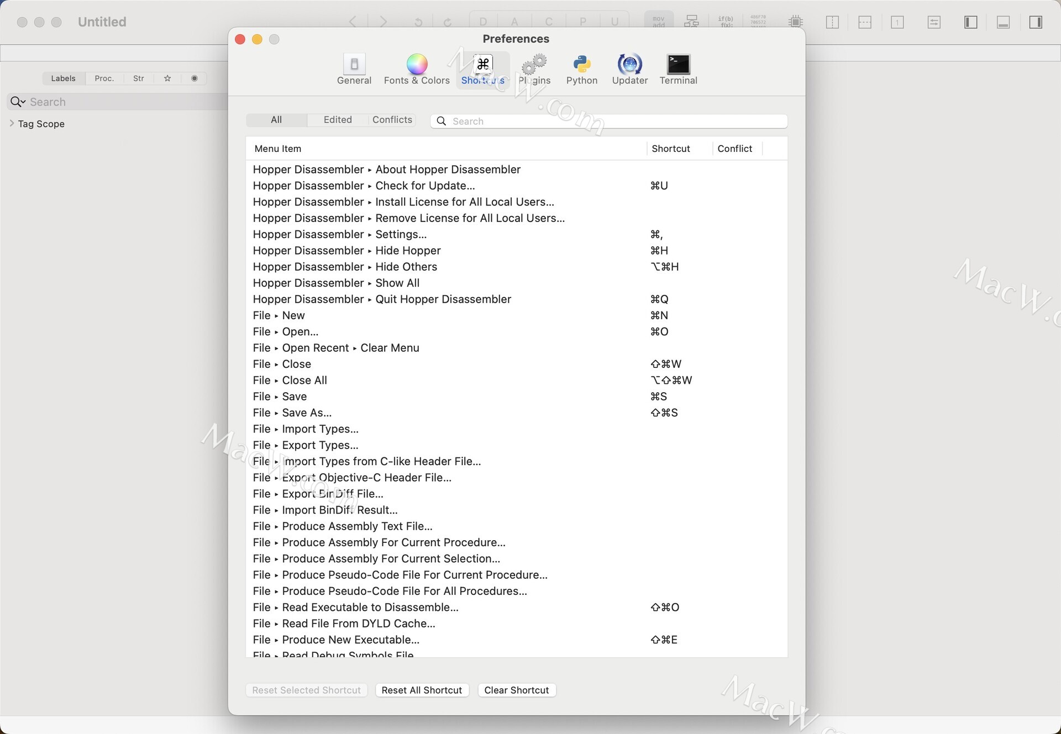Screen dimensions: 1061x734
Task: Select 'Quit Hopper Disassembler' row
Action: click(517, 299)
